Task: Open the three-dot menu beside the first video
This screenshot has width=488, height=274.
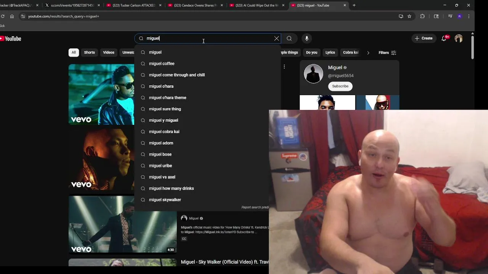Action: [284, 67]
